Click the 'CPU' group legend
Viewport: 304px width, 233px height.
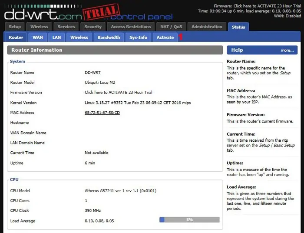[14, 180]
